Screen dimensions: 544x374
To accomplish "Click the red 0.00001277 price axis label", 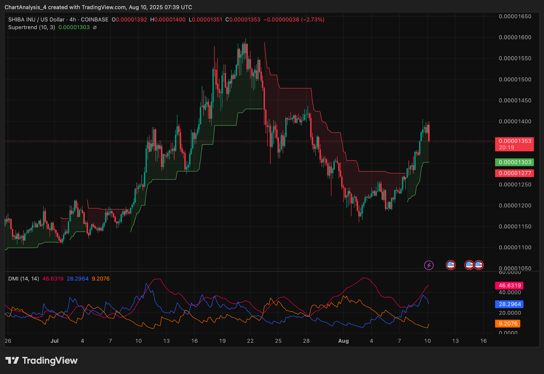I will [x=514, y=173].
